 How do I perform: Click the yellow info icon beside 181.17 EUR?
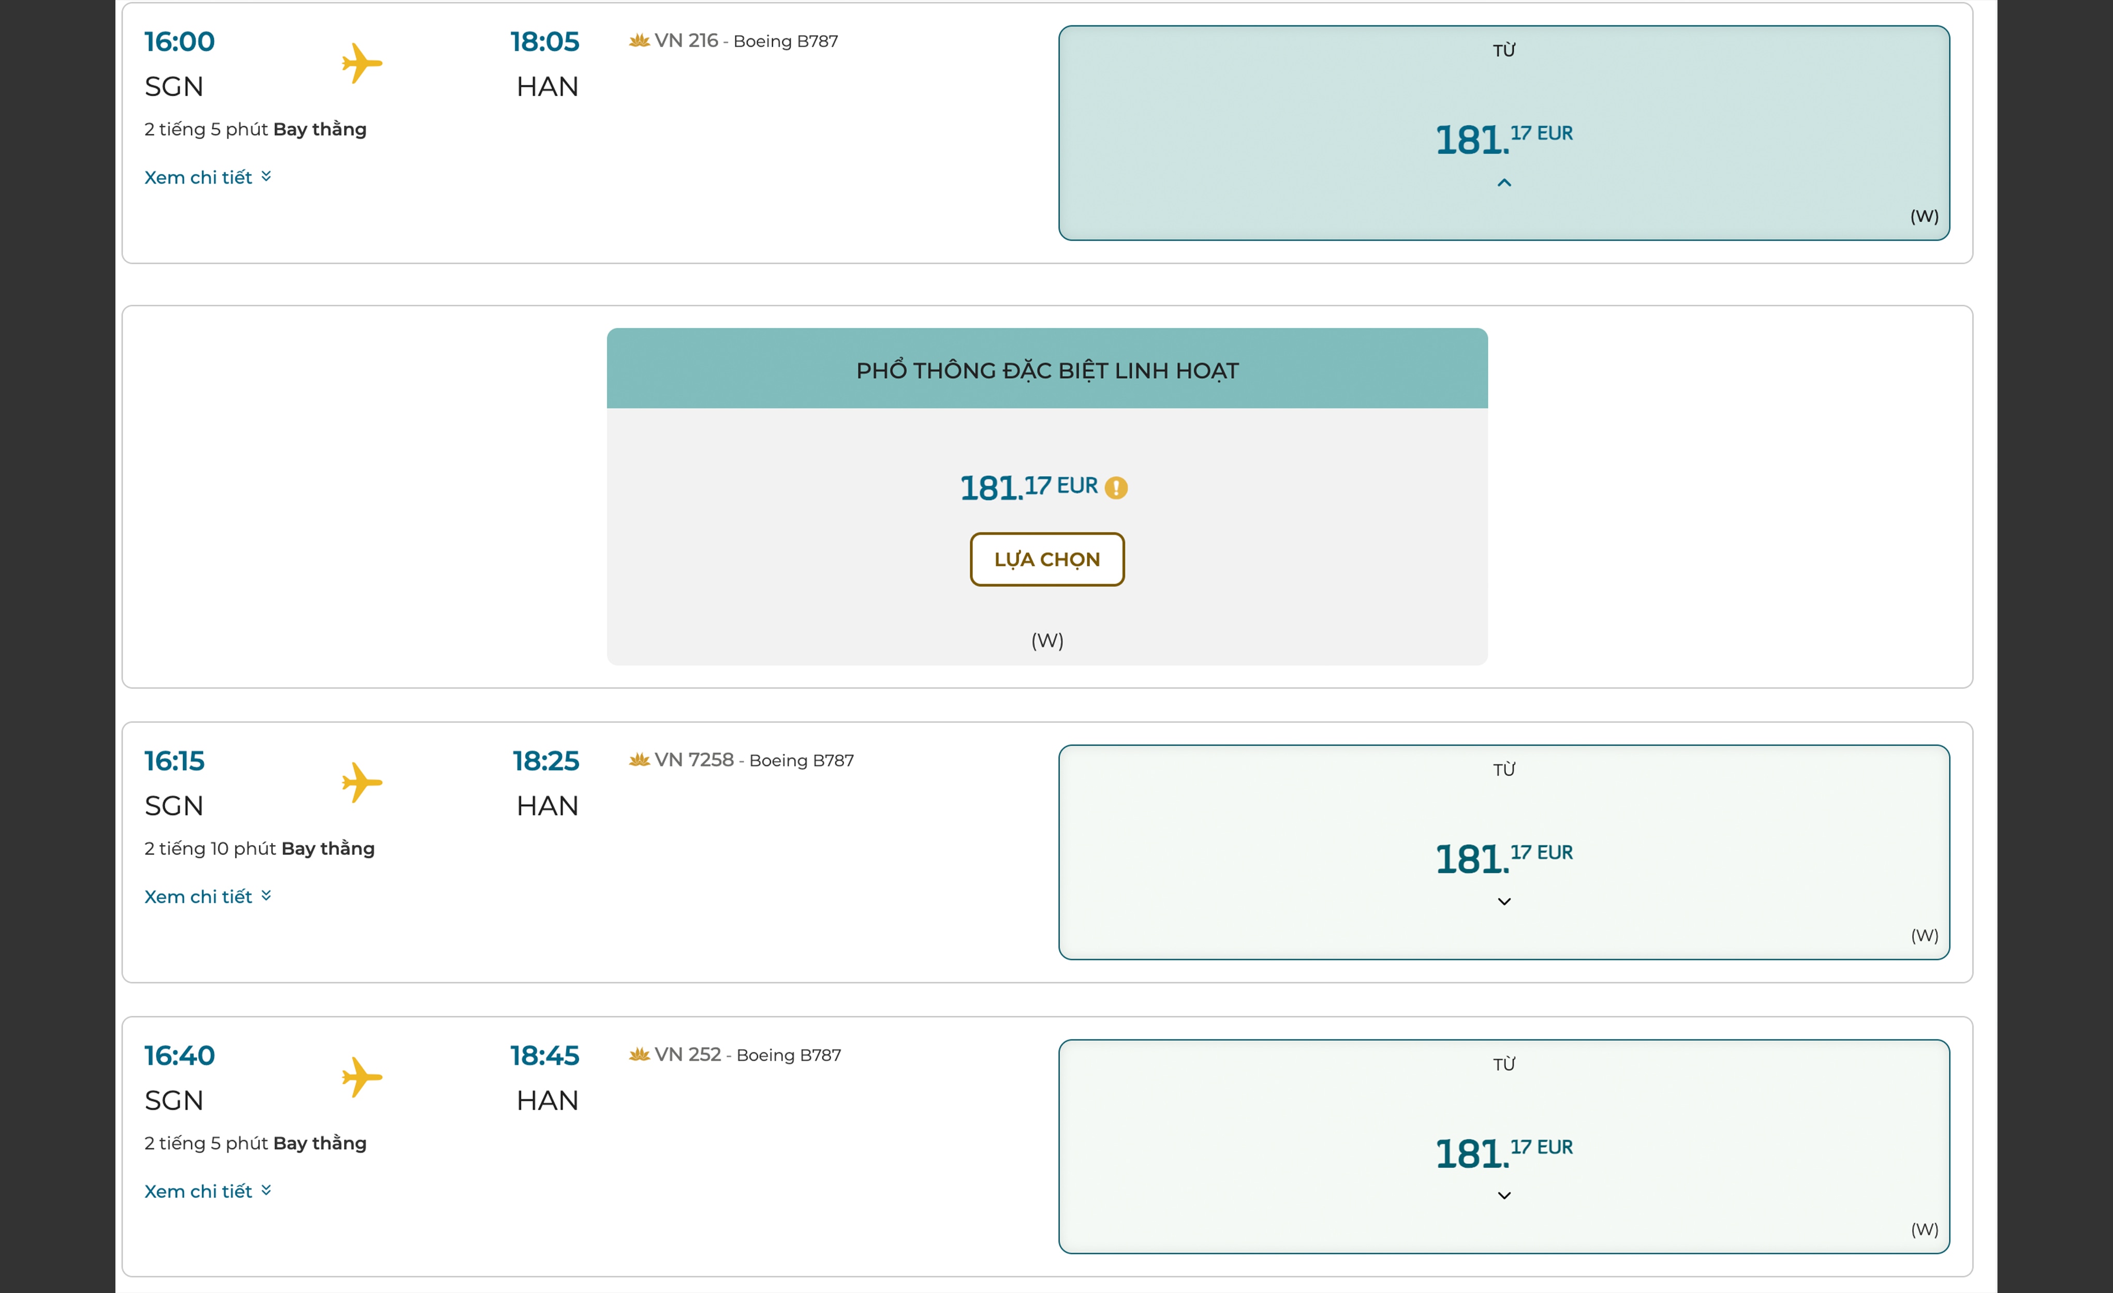point(1116,488)
